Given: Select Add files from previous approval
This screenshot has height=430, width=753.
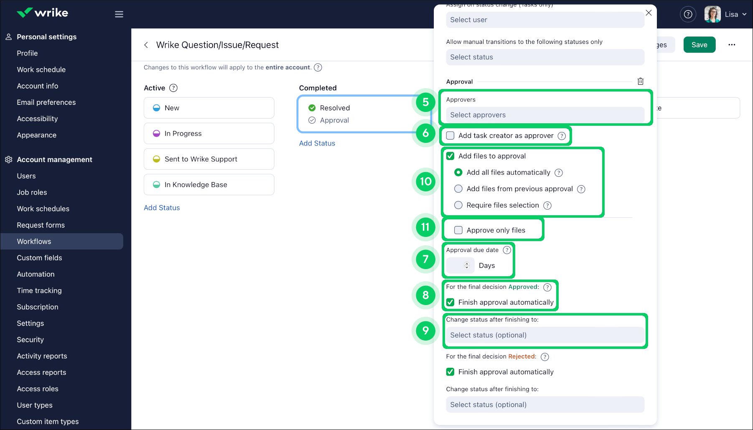Looking at the screenshot, I should (x=458, y=189).
